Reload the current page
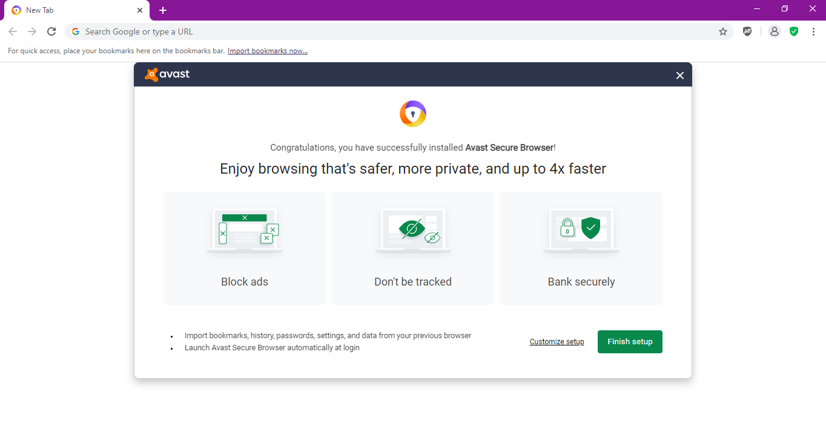Image resolution: width=826 pixels, height=438 pixels. 51,31
